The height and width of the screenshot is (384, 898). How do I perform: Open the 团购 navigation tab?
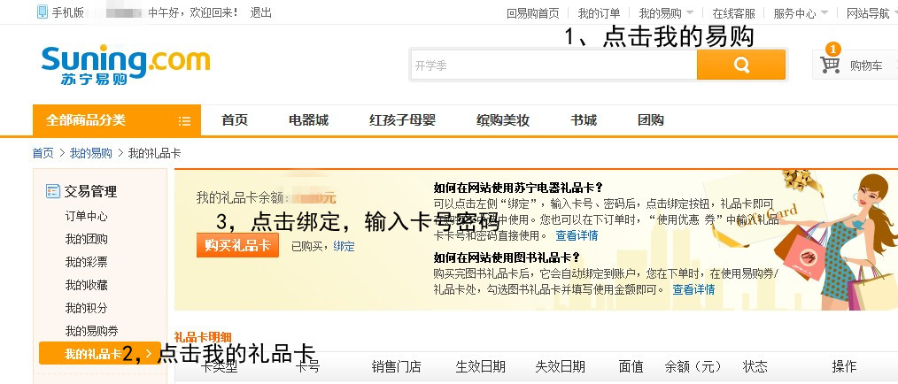point(651,120)
